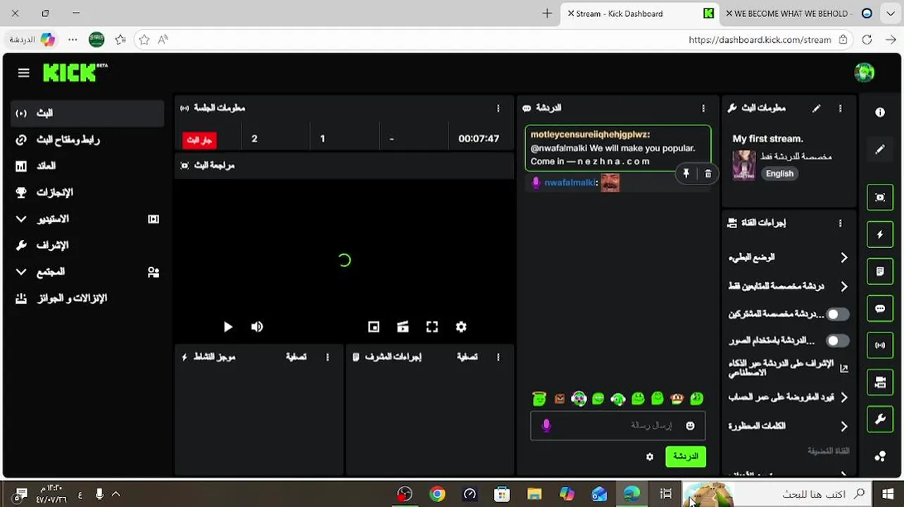This screenshot has height=507, width=904.
Task: Open the moderator actions panel options menu
Action: click(498, 357)
